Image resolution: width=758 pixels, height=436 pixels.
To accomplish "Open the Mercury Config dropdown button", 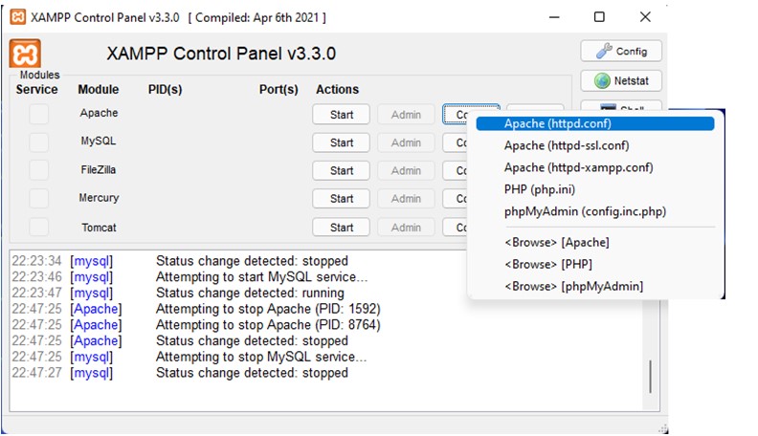I will point(455,199).
